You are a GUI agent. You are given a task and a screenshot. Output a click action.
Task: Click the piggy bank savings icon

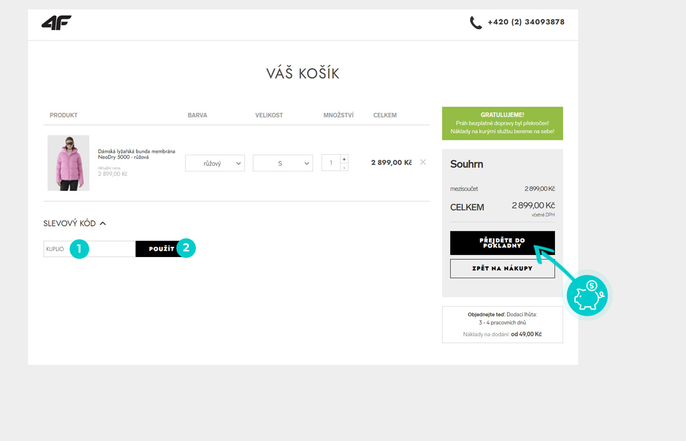point(587,296)
